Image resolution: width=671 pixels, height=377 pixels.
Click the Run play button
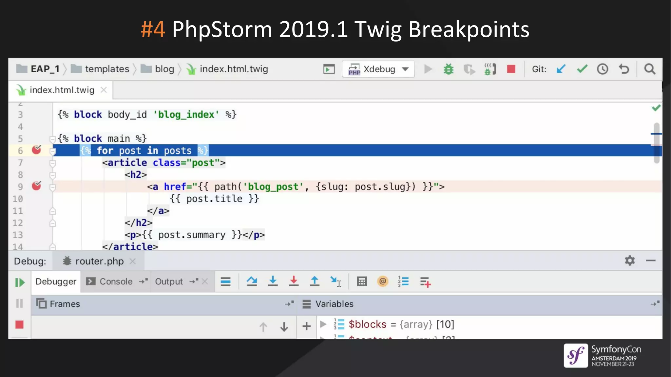click(x=428, y=69)
